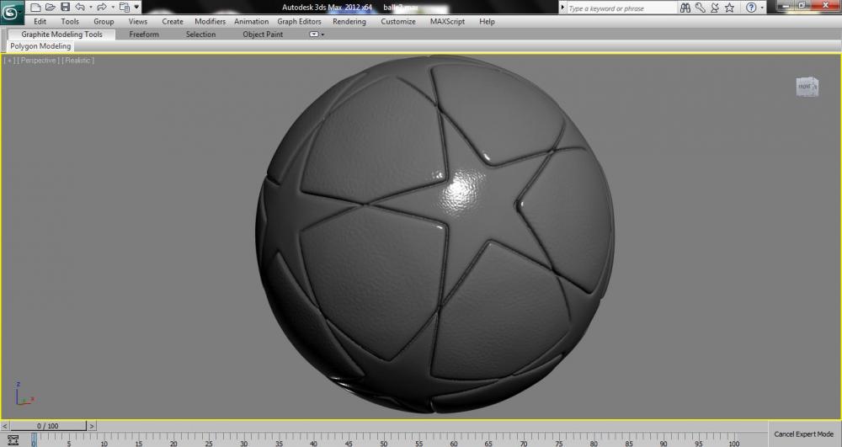Click the ViewCube in the viewport
842x447 pixels.
point(807,87)
